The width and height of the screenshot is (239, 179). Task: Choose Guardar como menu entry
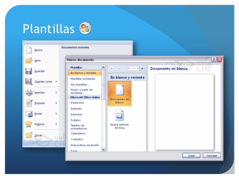[43, 82]
